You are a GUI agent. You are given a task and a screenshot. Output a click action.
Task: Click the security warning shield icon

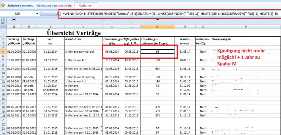pyautogui.click(x=3, y=5)
